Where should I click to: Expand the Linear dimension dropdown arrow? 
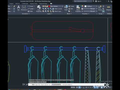34,6
